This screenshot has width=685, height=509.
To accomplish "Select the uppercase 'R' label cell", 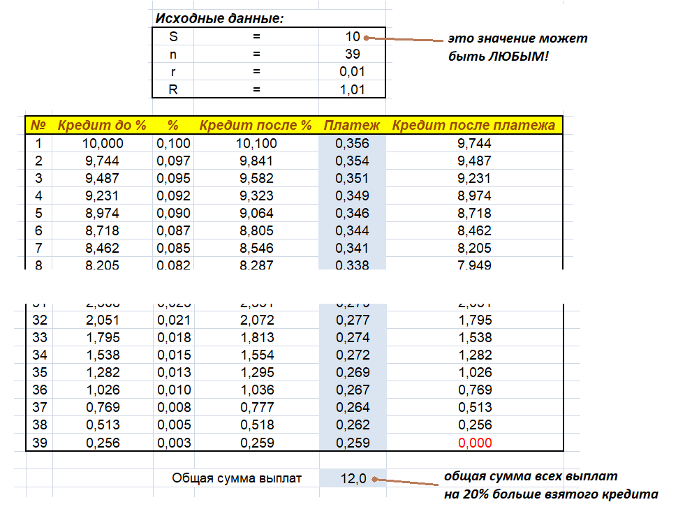I will coord(173,89).
